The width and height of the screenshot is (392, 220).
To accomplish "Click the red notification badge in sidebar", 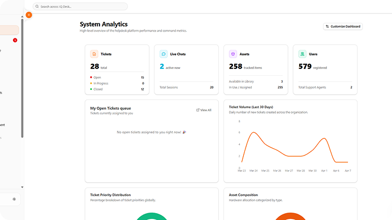I will [15, 40].
